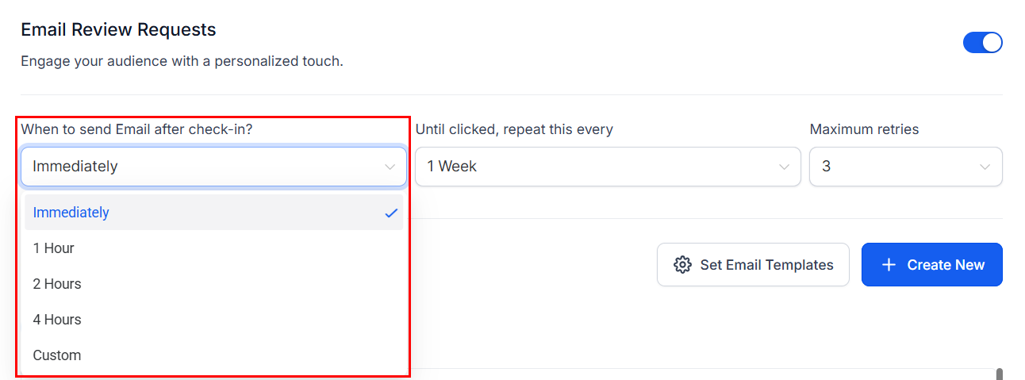Click the chevron arrow in the 1 Week field
Viewport: 1025px width, 380px height.
(x=784, y=167)
